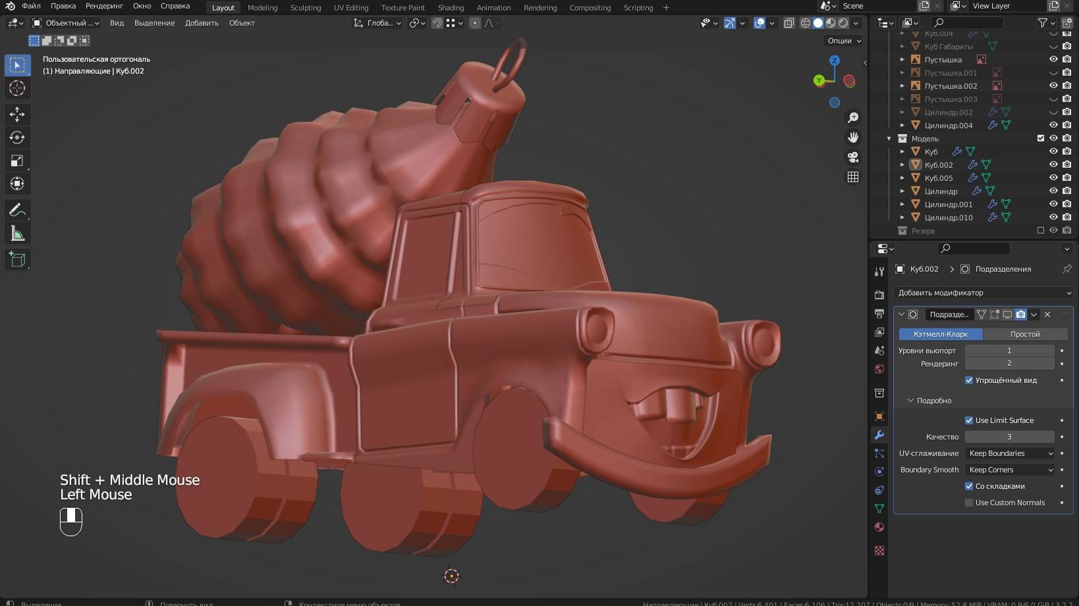Open the Tool properties tab
Screen dimensions: 1079x606
click(x=879, y=271)
